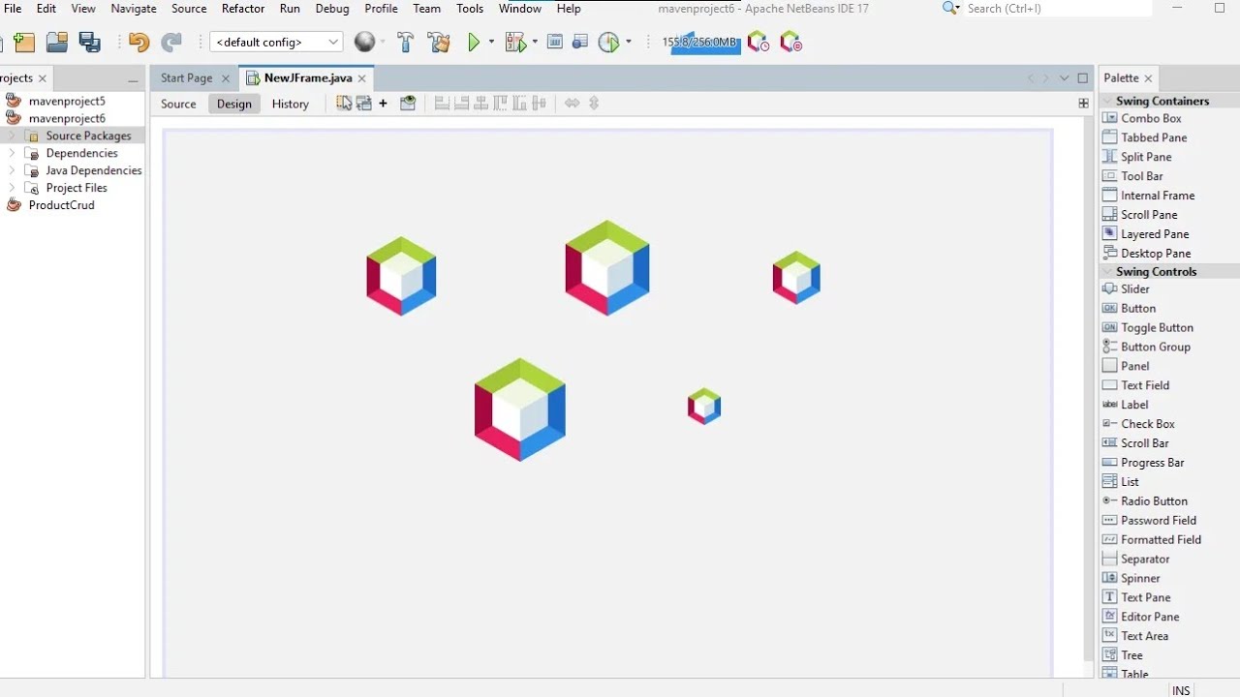The width and height of the screenshot is (1240, 697).
Task: Select Progress Bar in the palette
Action: [1152, 463]
